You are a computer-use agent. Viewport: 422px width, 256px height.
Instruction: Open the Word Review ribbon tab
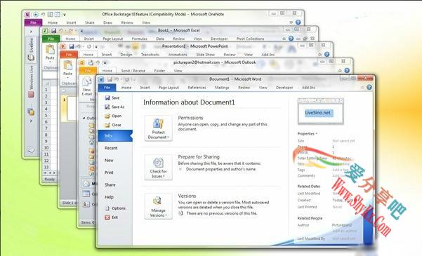coord(244,88)
